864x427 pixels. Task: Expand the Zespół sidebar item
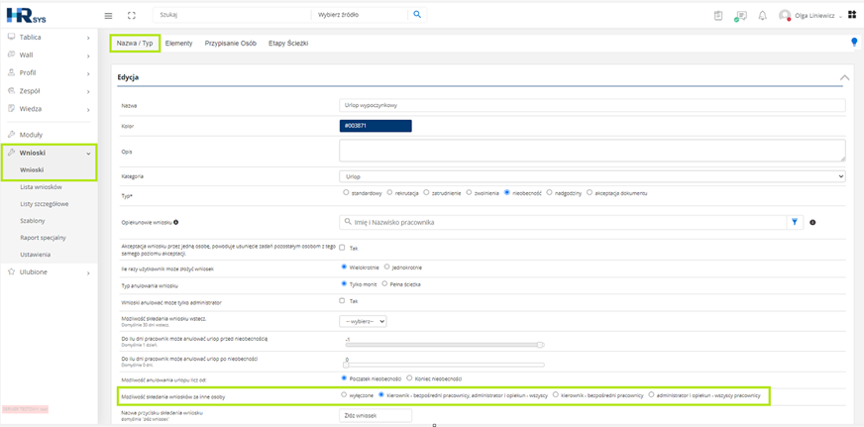88,91
